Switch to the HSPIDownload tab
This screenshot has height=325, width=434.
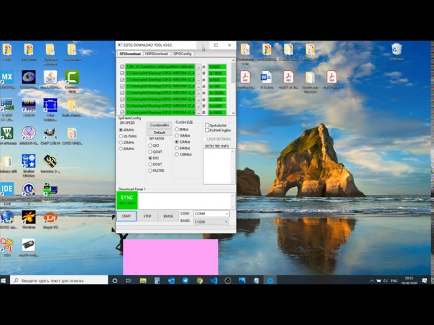pos(157,53)
